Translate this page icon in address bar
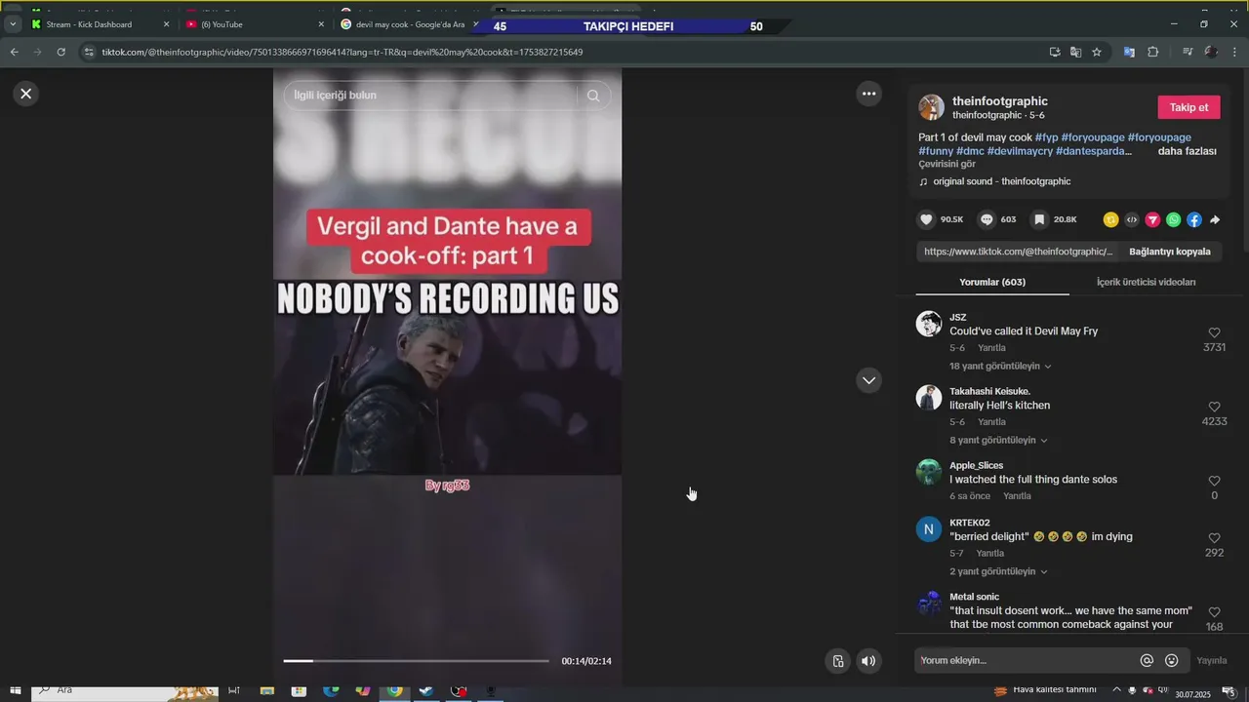The height and width of the screenshot is (702, 1249). tap(1075, 52)
